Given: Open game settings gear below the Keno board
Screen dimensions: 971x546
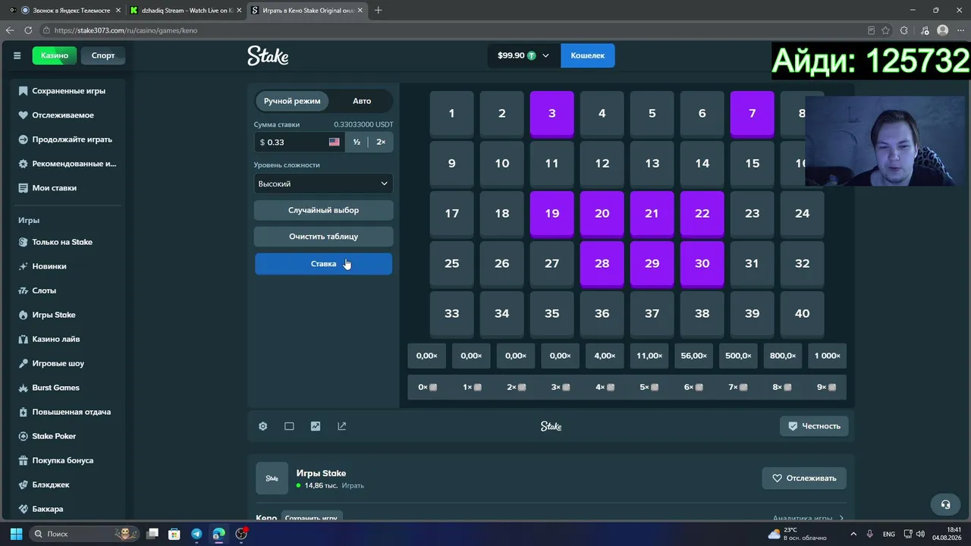Looking at the screenshot, I should click(x=262, y=426).
